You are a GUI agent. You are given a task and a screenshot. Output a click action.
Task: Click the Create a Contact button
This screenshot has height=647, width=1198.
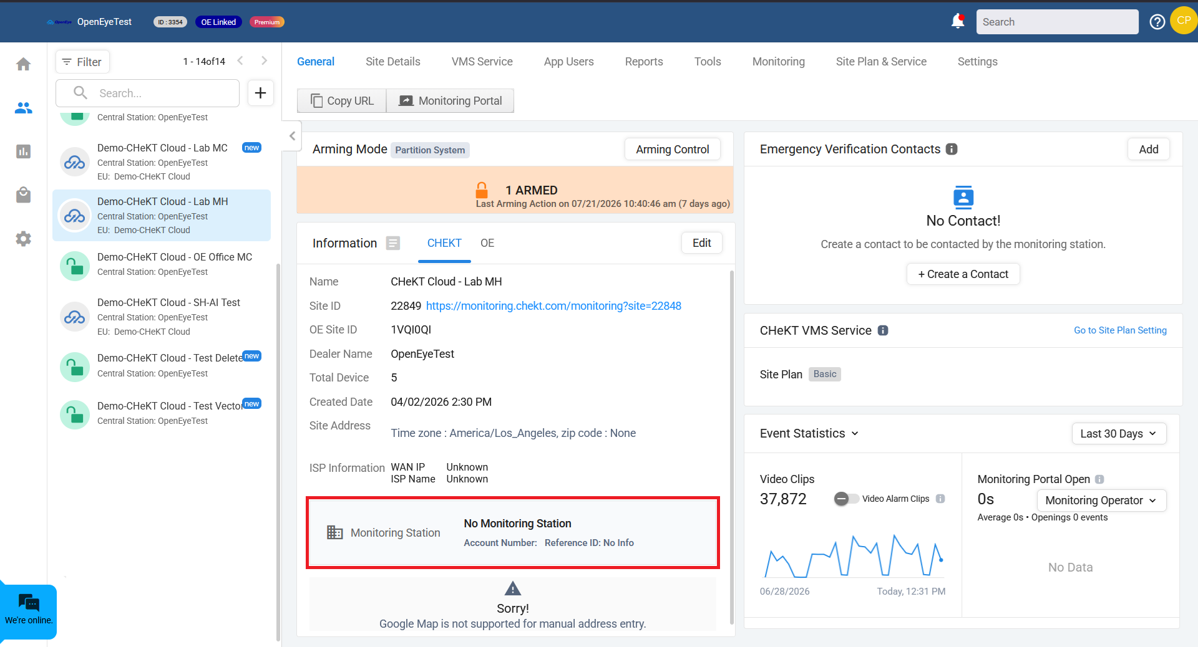click(963, 274)
